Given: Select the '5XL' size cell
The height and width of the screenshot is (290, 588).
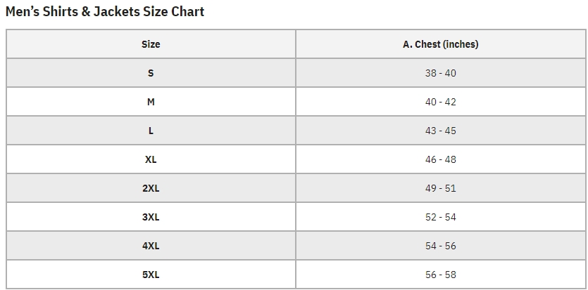Looking at the screenshot, I should point(151,275).
